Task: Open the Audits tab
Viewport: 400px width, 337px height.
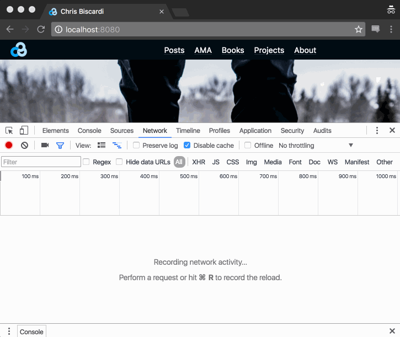Action: (x=322, y=131)
